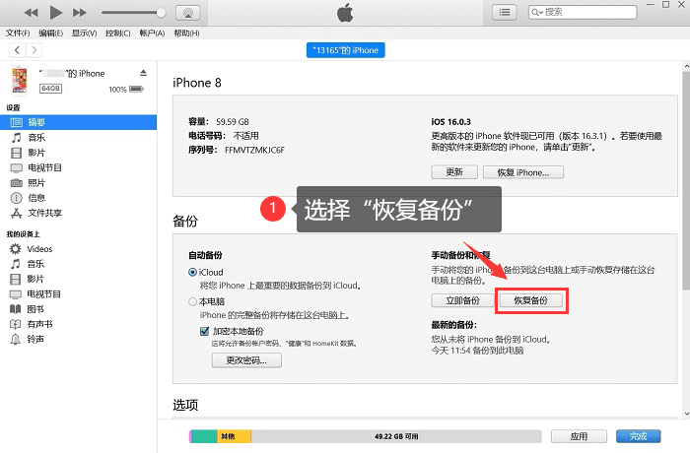Open the AirPlay output icon

tap(188, 13)
